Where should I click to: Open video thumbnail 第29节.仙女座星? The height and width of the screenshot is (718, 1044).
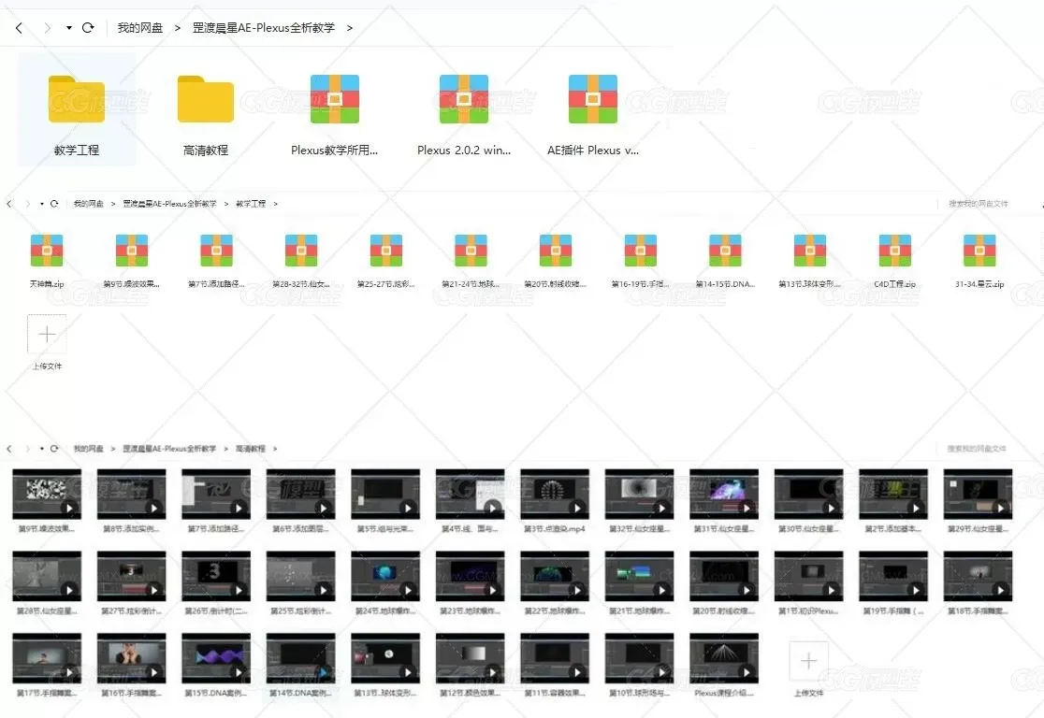tap(979, 495)
